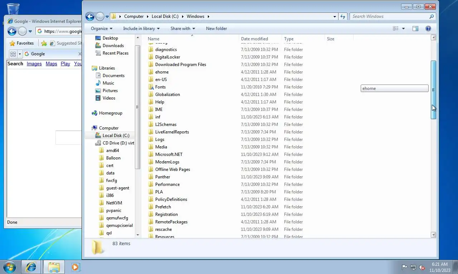Click the Music library icon

tap(98, 83)
